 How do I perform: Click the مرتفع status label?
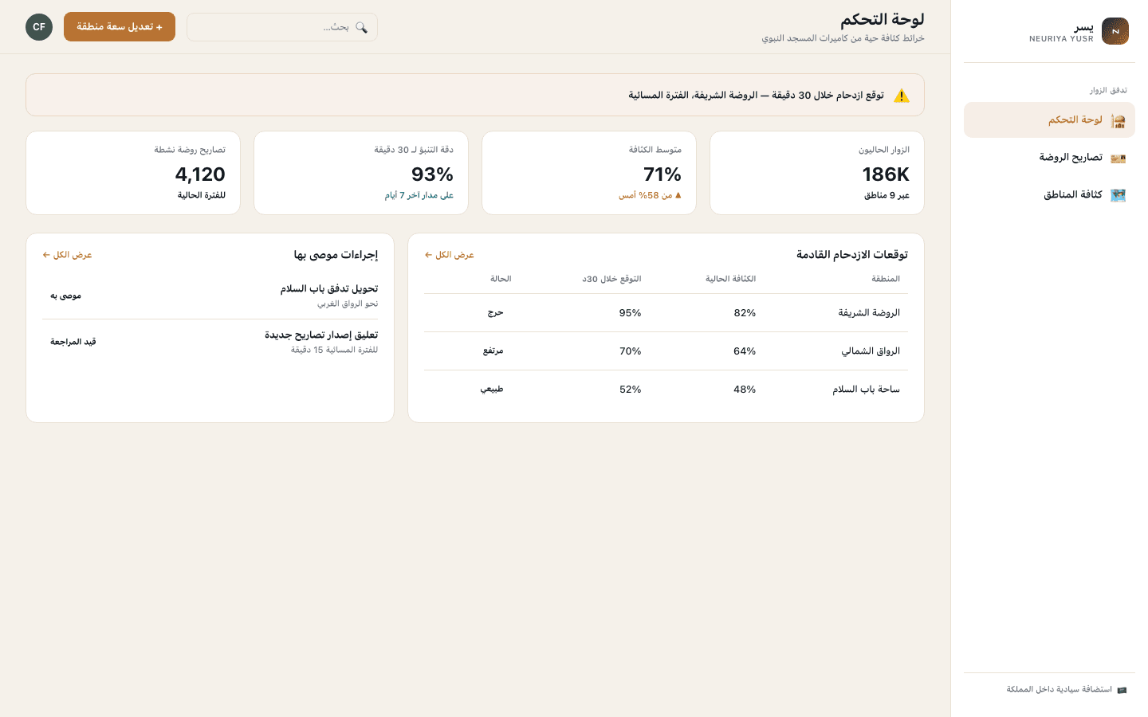click(x=493, y=351)
